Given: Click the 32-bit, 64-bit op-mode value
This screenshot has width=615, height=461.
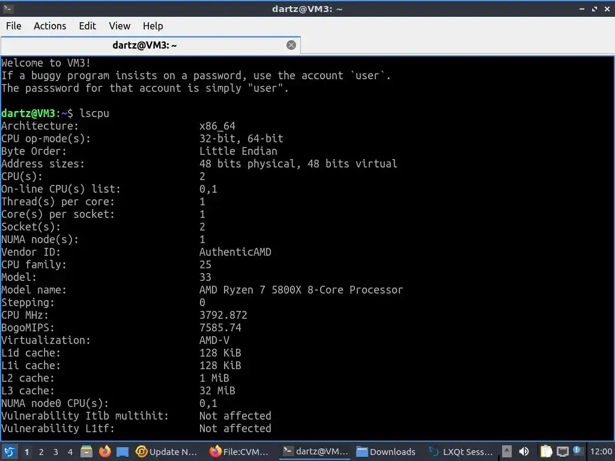Looking at the screenshot, I should (241, 139).
